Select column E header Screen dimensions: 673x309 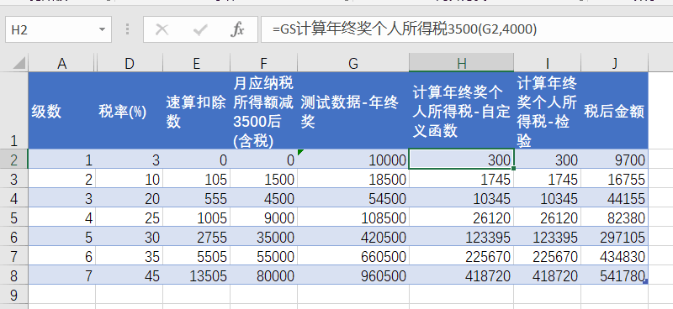[196, 64]
